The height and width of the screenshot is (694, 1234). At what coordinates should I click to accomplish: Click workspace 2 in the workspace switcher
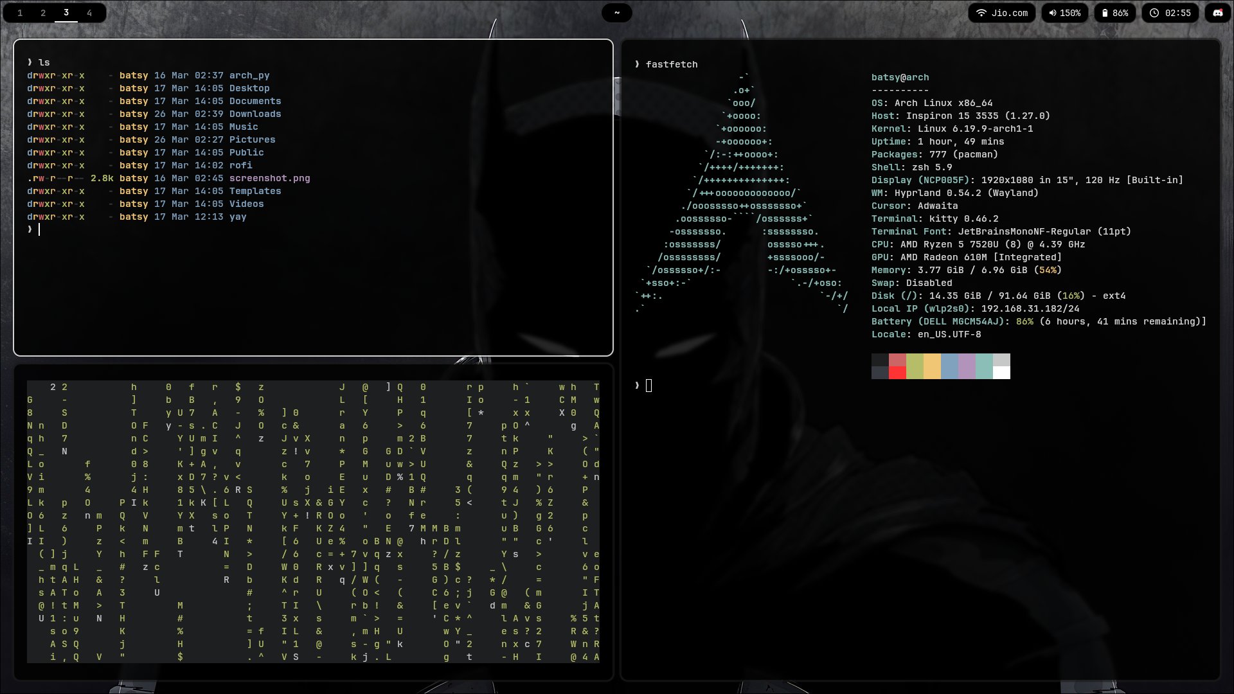tap(44, 12)
